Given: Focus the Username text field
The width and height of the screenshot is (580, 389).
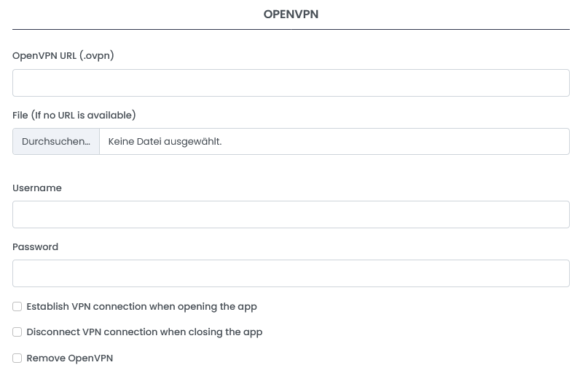Looking at the screenshot, I should tap(291, 214).
